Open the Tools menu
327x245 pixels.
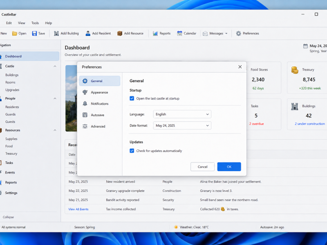click(35, 23)
